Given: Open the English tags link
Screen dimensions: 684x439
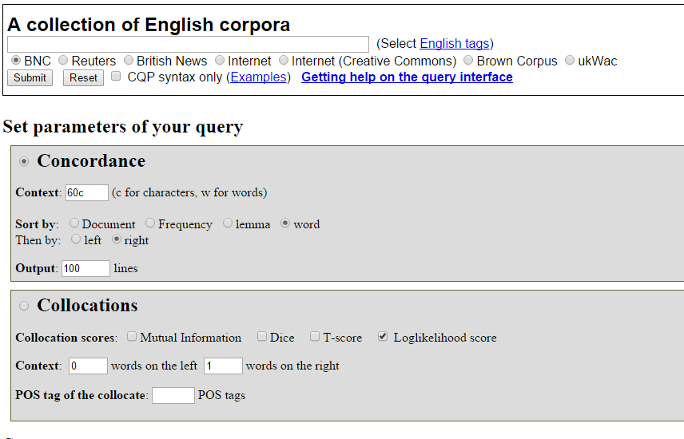Looking at the screenshot, I should (454, 44).
